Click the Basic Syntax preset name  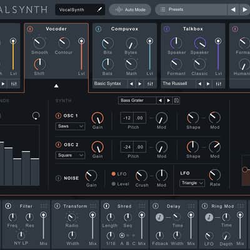tap(107, 84)
